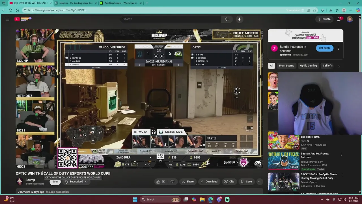362x204 pixels.
Task: Click the #callofduty hashtag link
Action: click(x=63, y=192)
